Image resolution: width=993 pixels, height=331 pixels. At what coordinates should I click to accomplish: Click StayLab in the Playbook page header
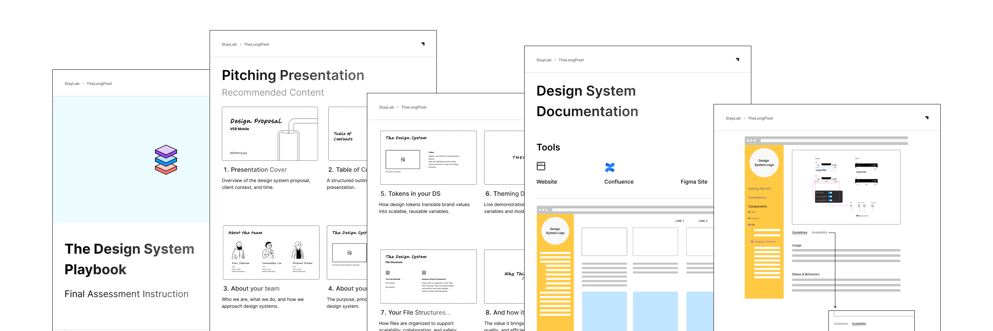(x=72, y=84)
